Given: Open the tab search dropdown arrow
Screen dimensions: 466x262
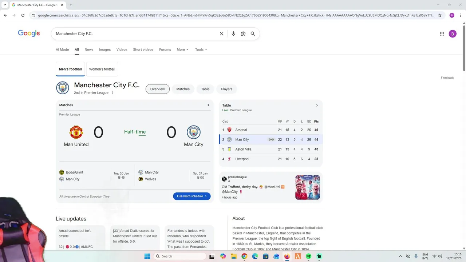Looking at the screenshot, I should point(5,5).
